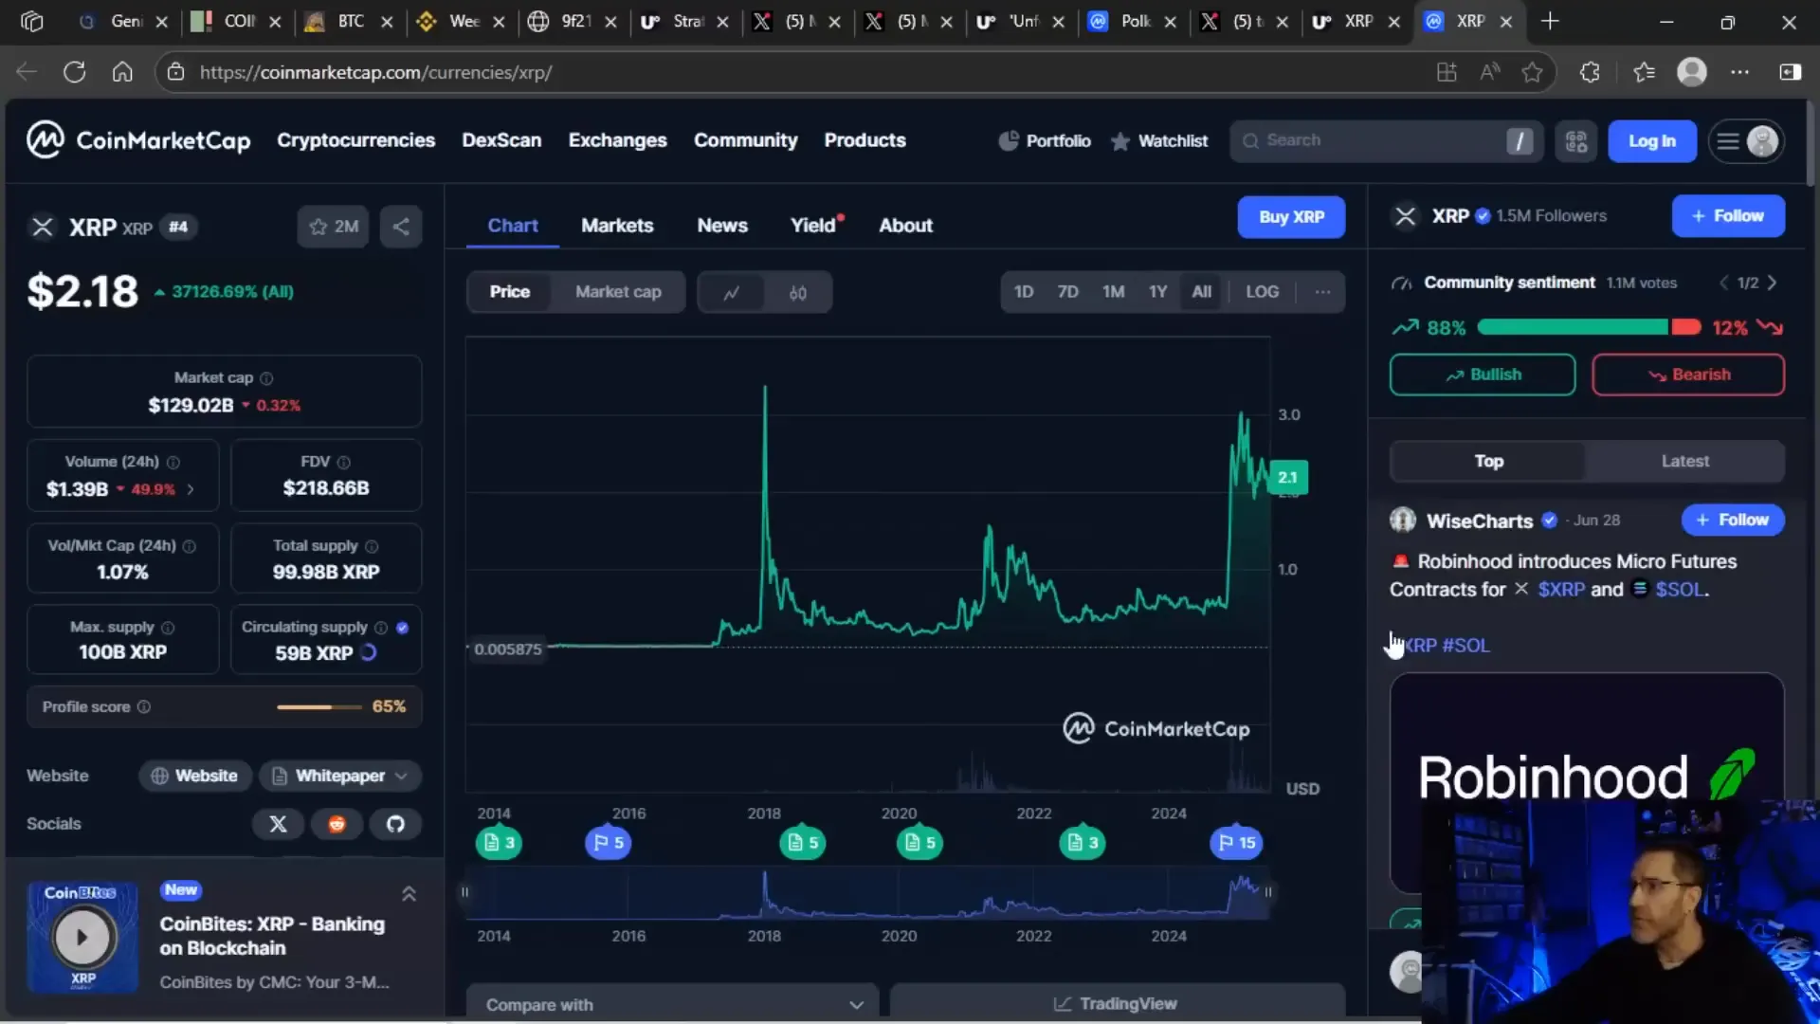Switch to the News tab
This screenshot has width=1820, height=1024.
click(x=722, y=226)
